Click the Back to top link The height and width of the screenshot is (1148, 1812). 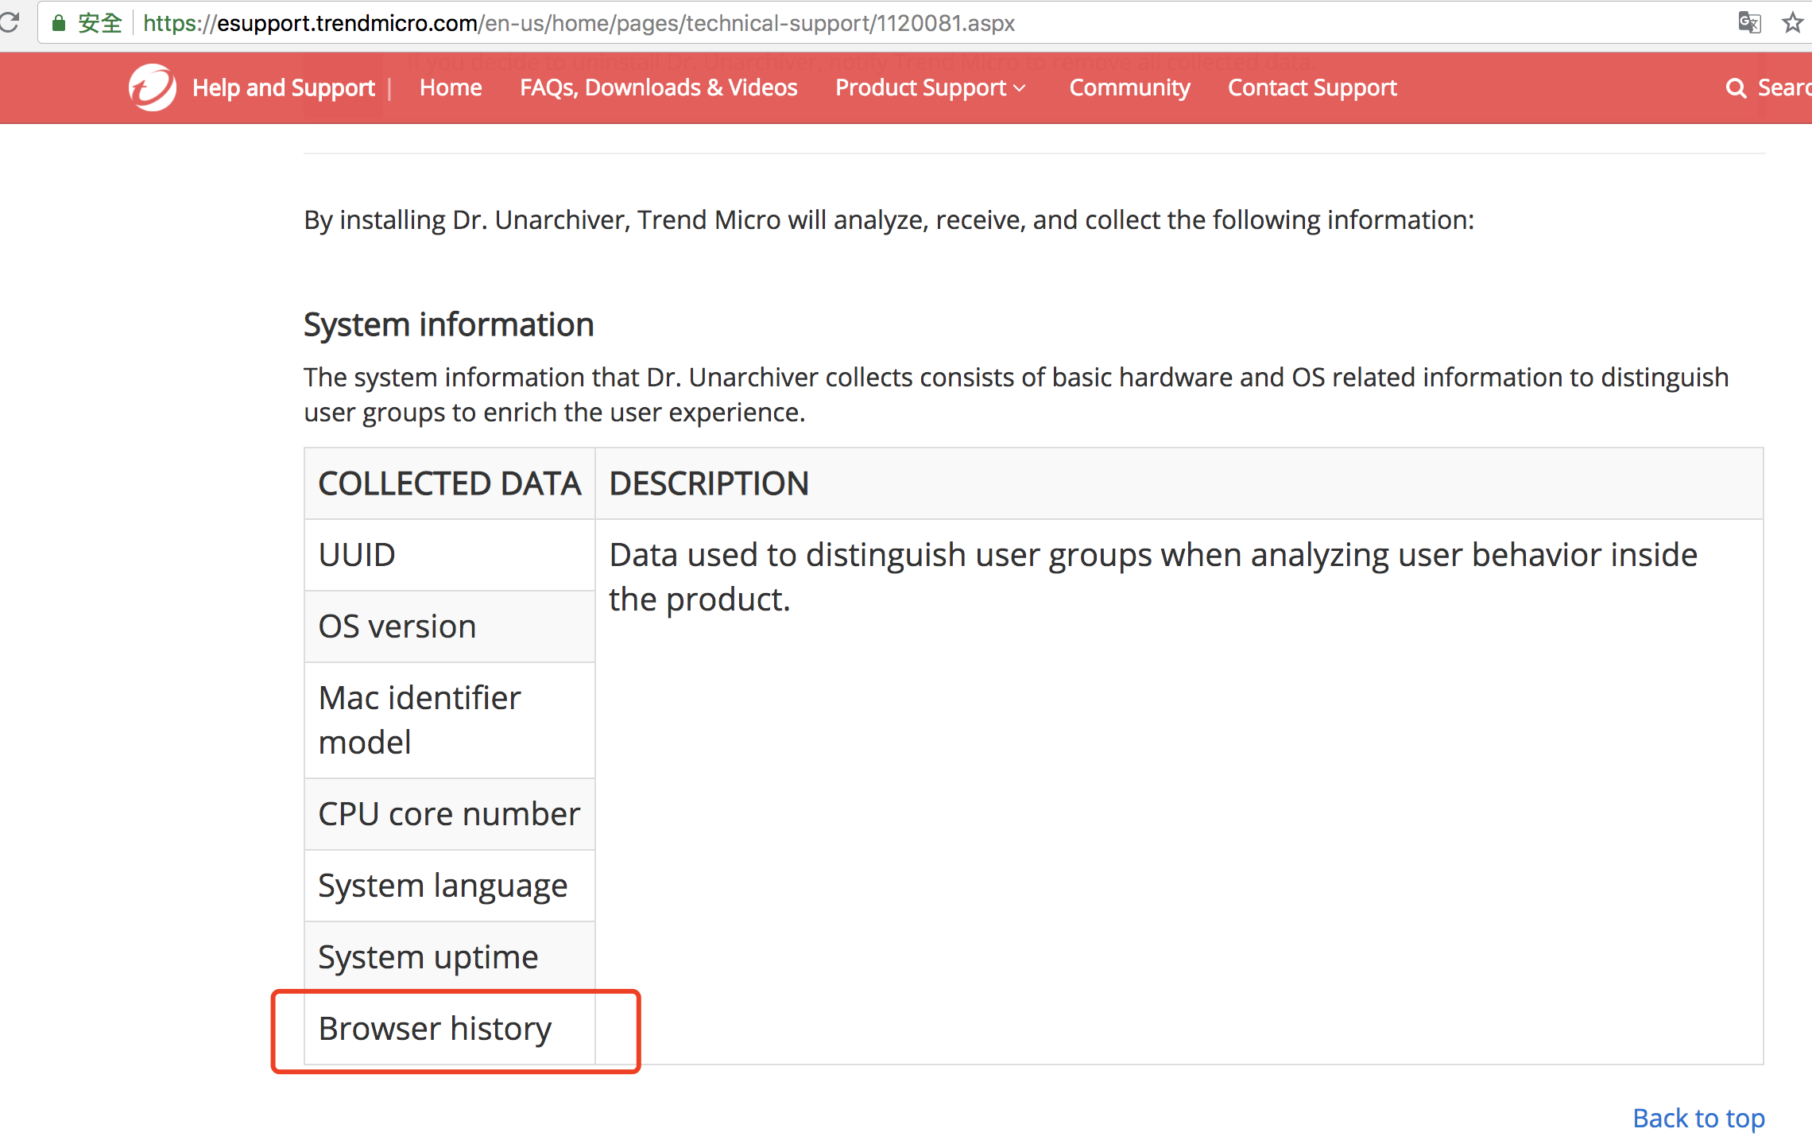(1698, 1118)
